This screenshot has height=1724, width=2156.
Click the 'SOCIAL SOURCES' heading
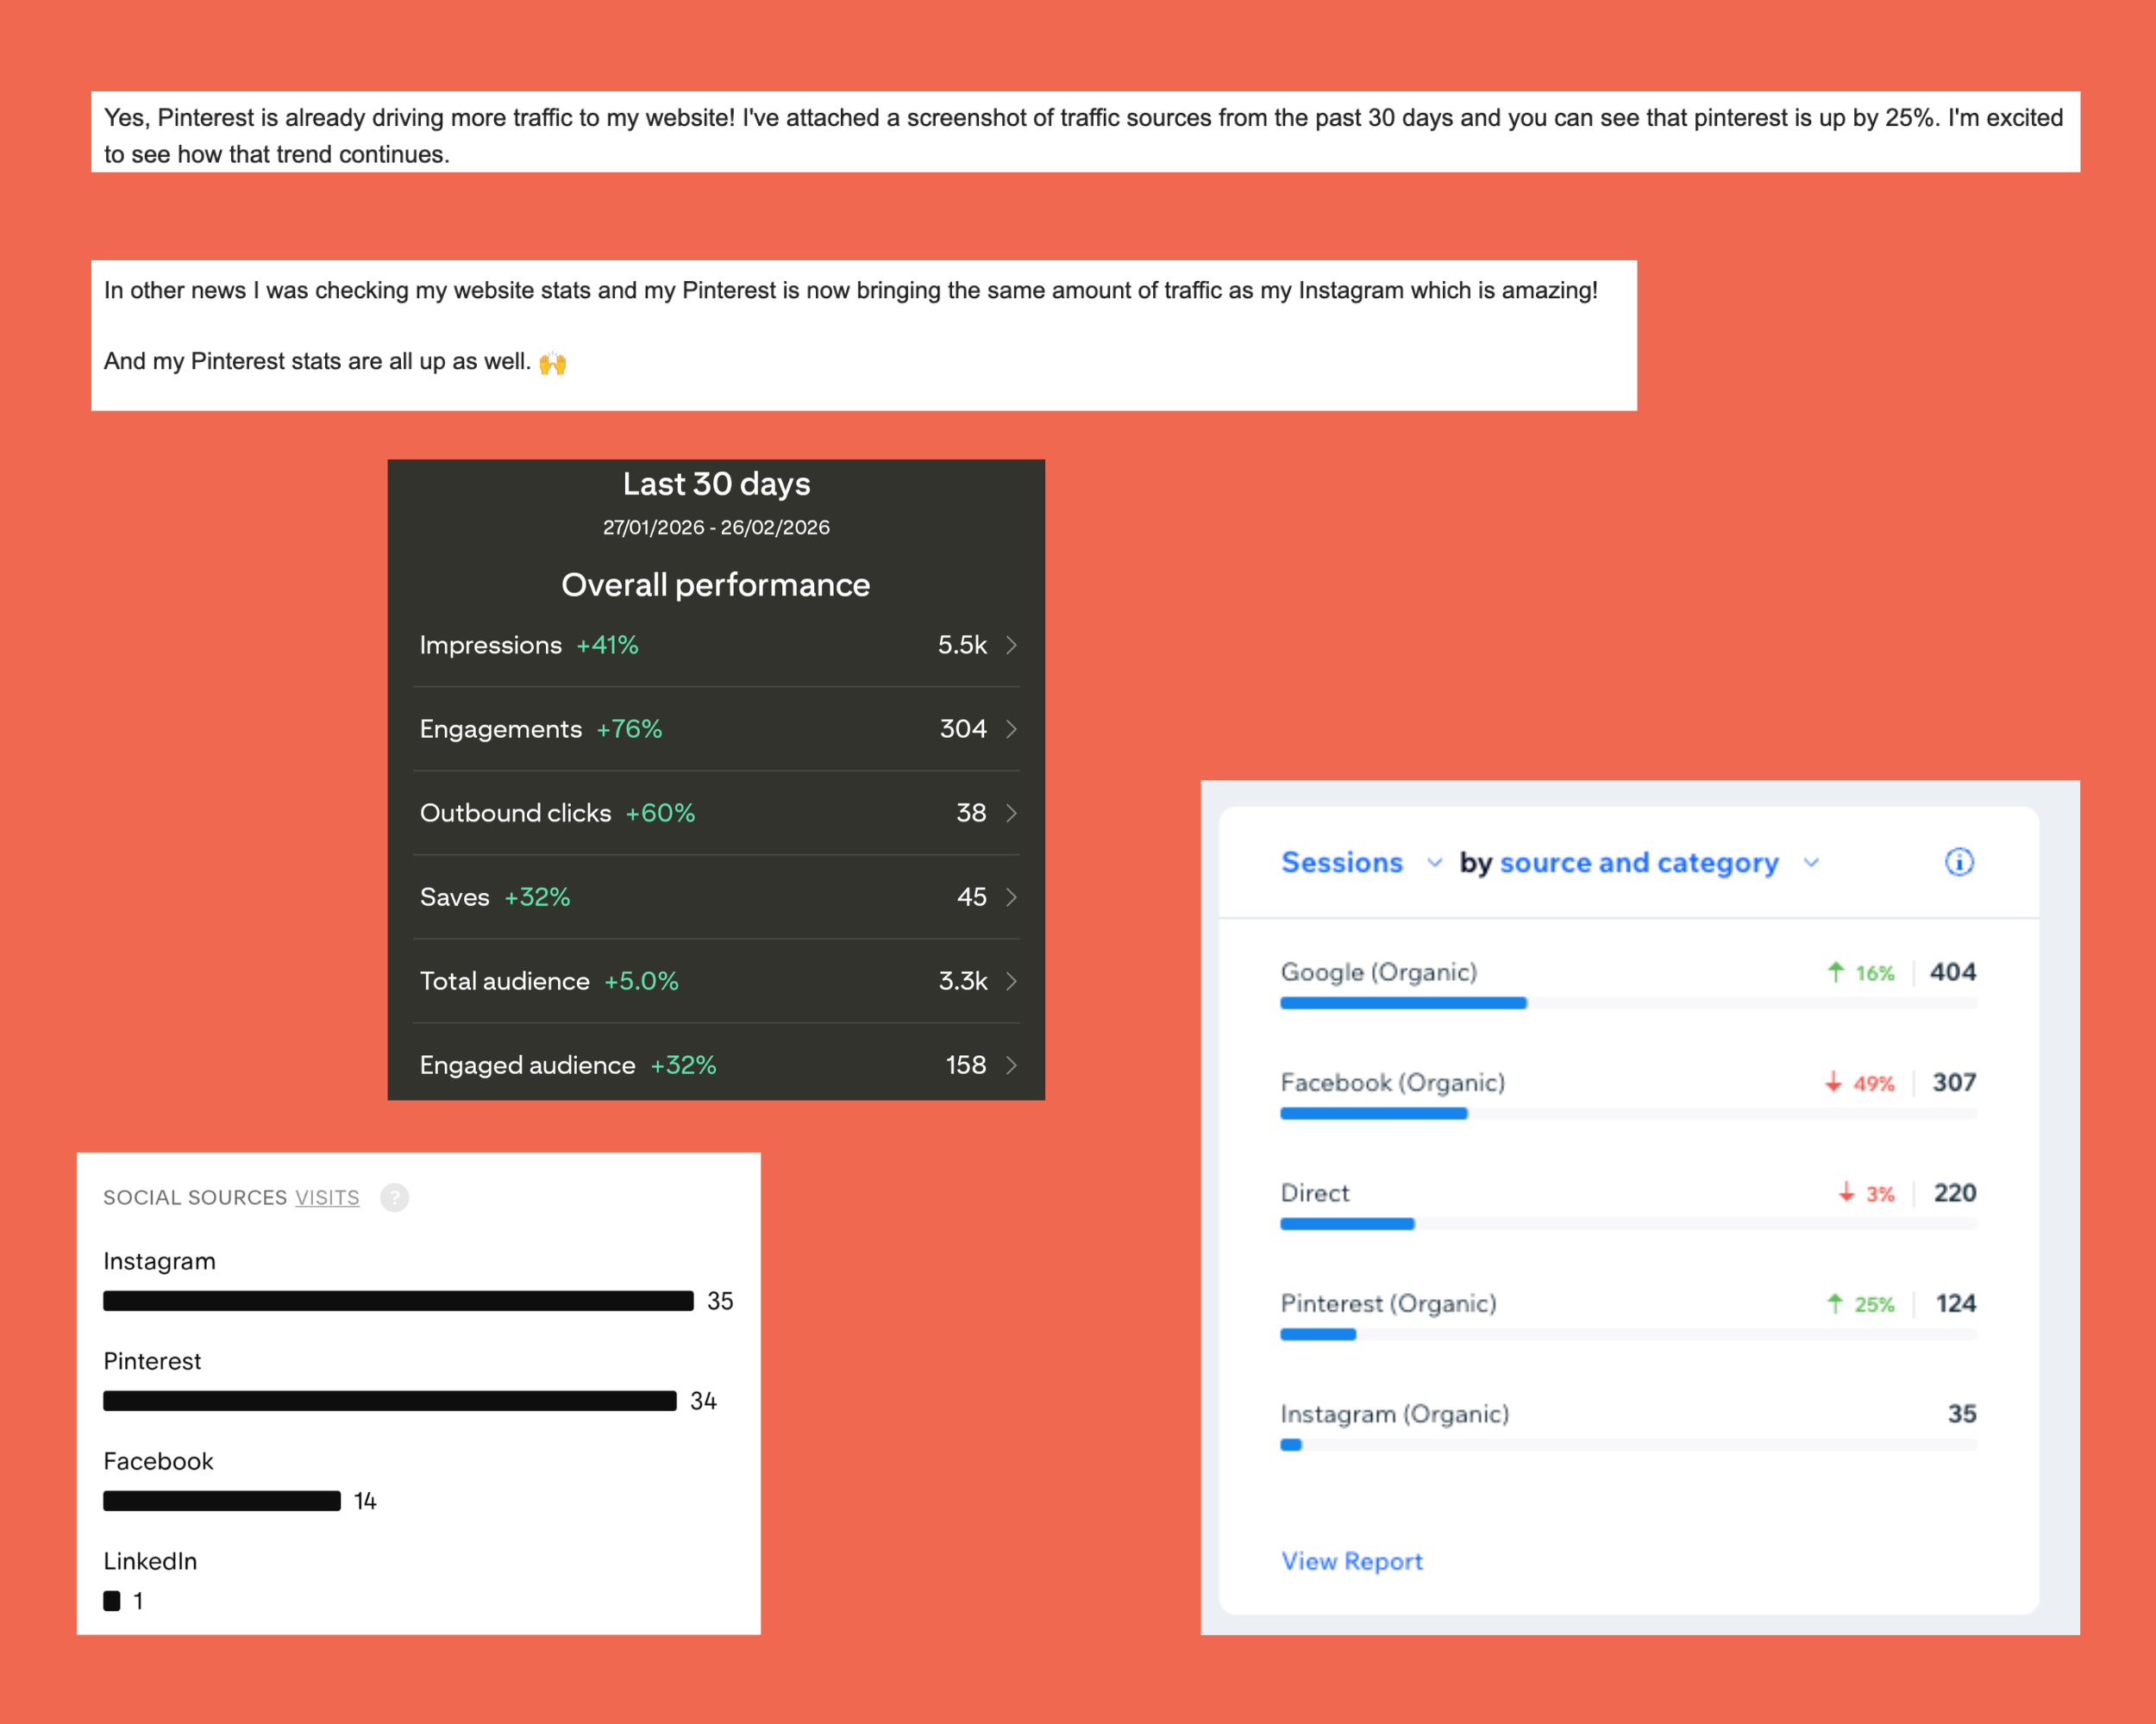195,1197
